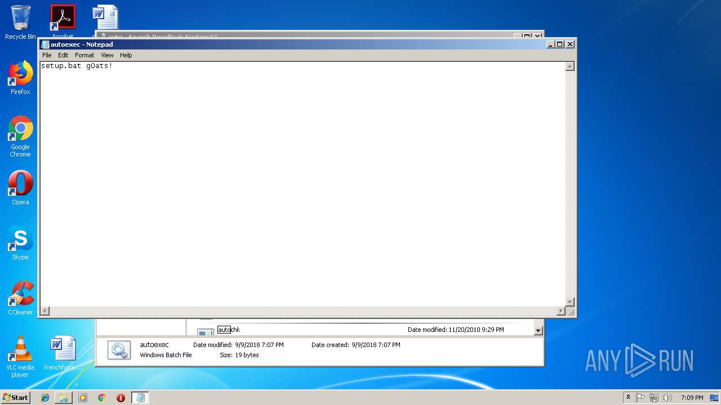Open the Help menu in Notepad

pos(126,55)
